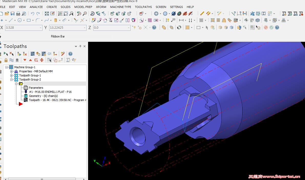Click the wireframe globe display icon
Image resolution: width=305 pixels, height=180 pixels.
[x=156, y=13]
